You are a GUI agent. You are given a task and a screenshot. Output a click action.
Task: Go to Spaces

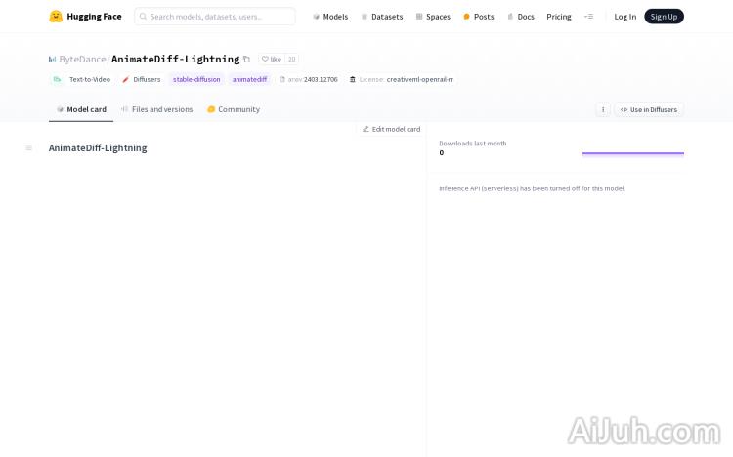pyautogui.click(x=433, y=17)
